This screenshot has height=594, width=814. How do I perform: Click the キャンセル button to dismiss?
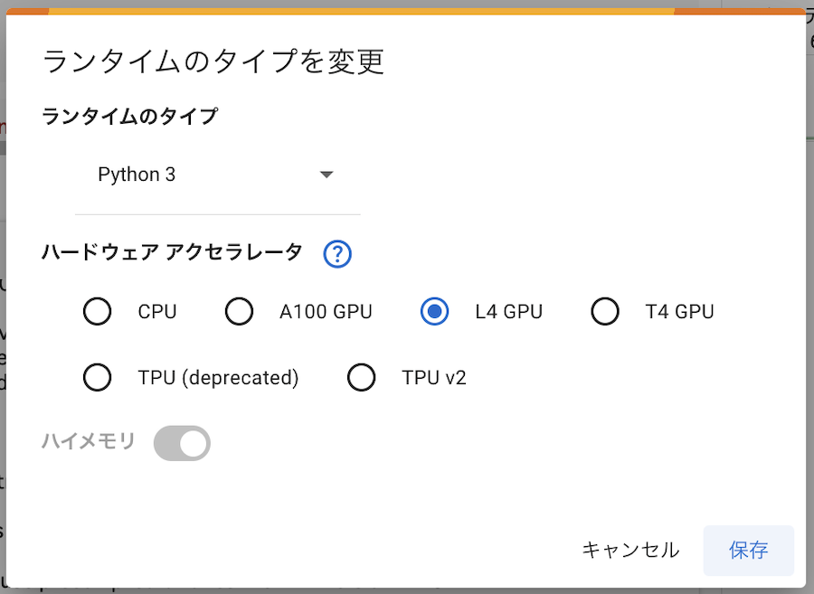coord(630,550)
